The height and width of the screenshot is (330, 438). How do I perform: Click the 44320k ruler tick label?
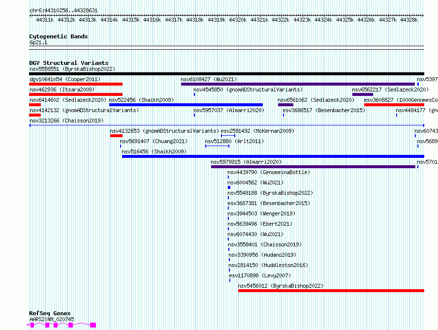click(238, 20)
